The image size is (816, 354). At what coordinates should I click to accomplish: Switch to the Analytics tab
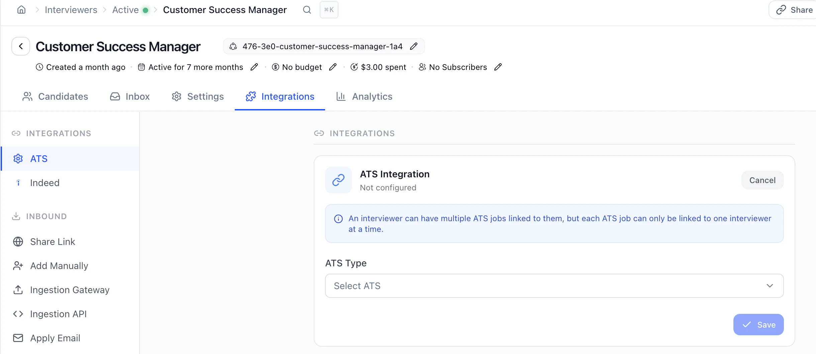(x=364, y=96)
